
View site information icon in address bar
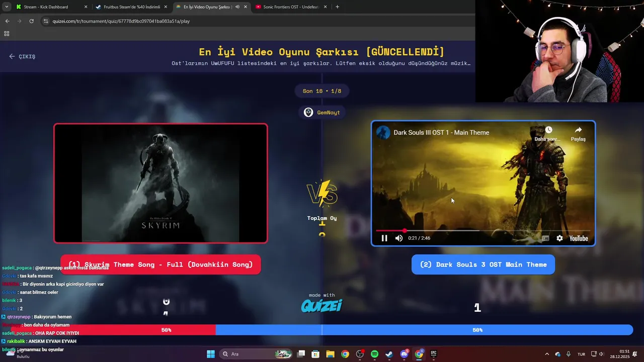click(46, 21)
